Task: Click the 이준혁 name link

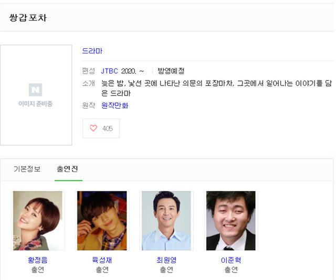Action: (231, 260)
